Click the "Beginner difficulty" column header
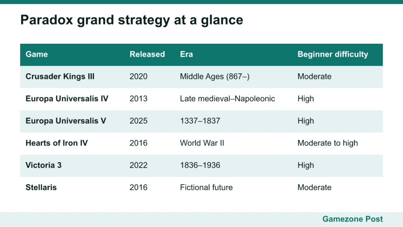This screenshot has width=403, height=227. pyautogui.click(x=333, y=54)
